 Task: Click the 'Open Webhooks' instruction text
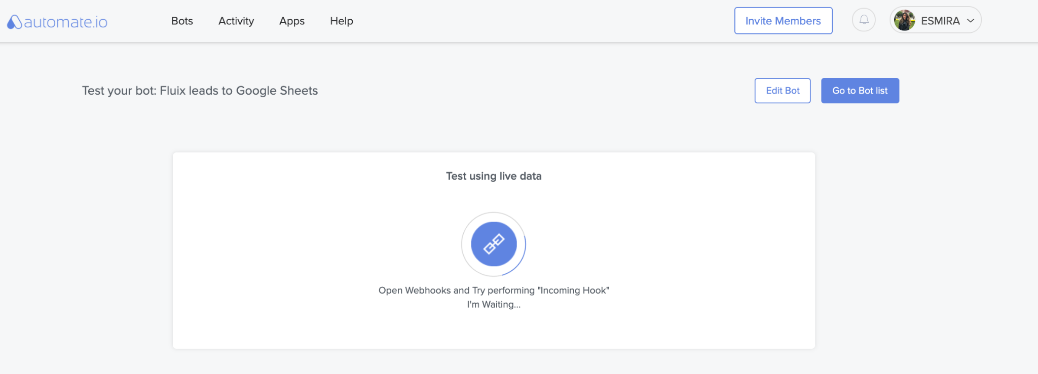494,290
